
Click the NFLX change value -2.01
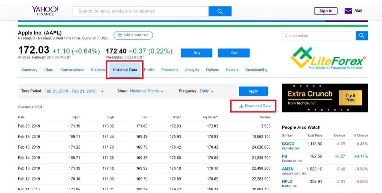point(340,182)
